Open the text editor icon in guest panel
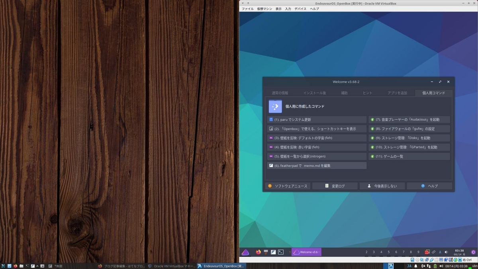This screenshot has height=269, width=478. click(x=273, y=252)
